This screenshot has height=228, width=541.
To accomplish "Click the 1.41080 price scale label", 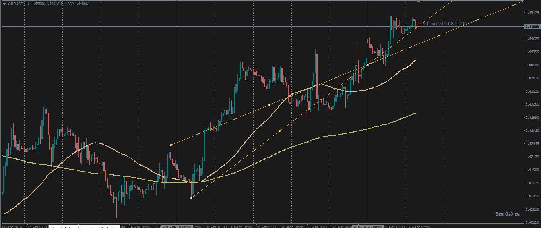I will [x=532, y=209].
